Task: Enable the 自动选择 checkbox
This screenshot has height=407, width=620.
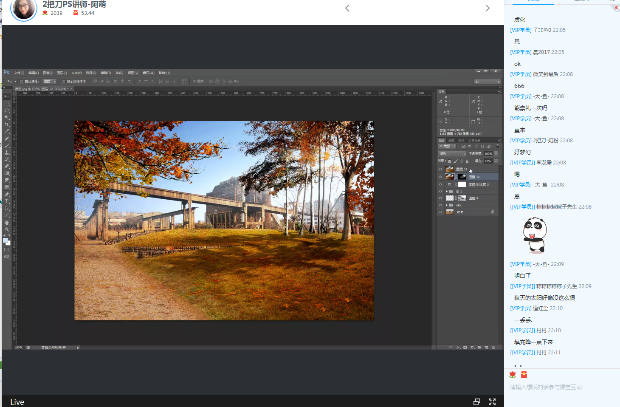Action: [22, 82]
